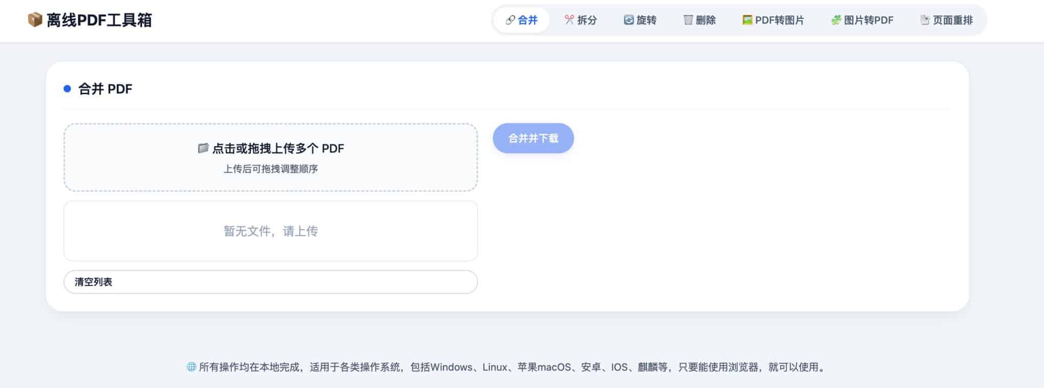The height and width of the screenshot is (388, 1044).
Task: Click the 合并 PDF section heading
Action: [105, 89]
